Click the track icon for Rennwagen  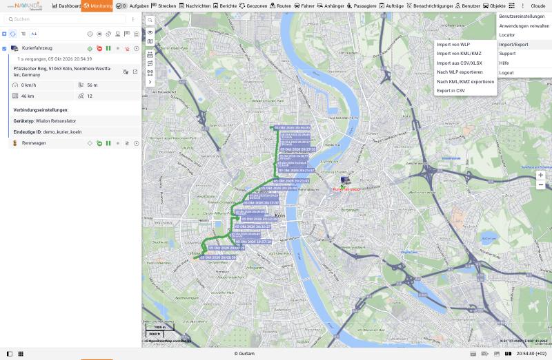coord(127,143)
